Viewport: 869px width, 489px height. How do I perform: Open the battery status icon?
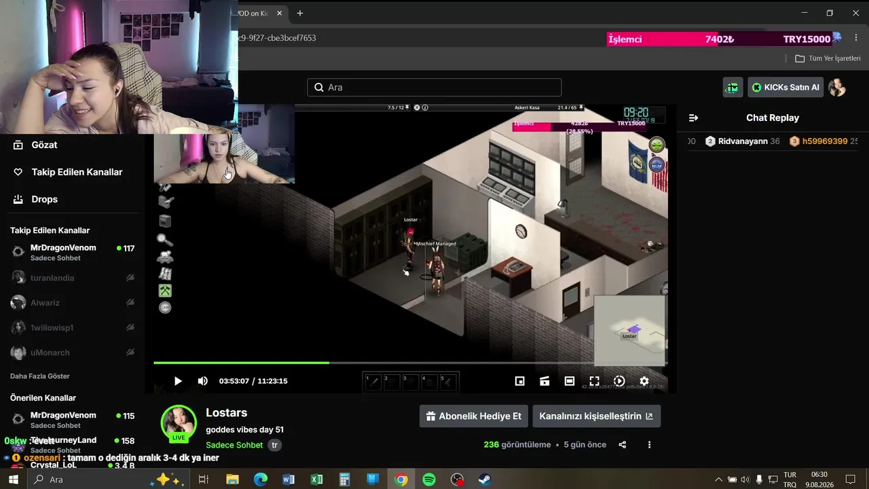(x=732, y=479)
